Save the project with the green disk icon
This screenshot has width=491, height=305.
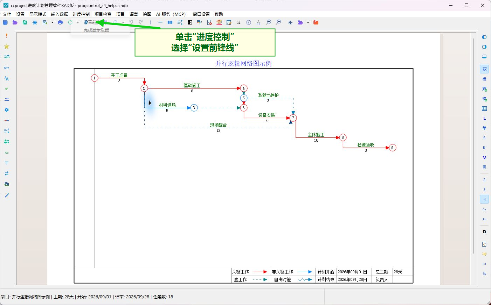[x=25, y=22]
